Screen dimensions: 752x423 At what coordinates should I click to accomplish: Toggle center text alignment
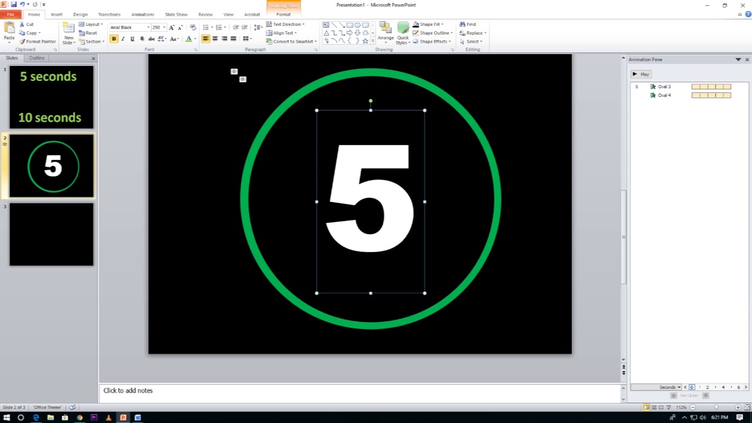[215, 39]
